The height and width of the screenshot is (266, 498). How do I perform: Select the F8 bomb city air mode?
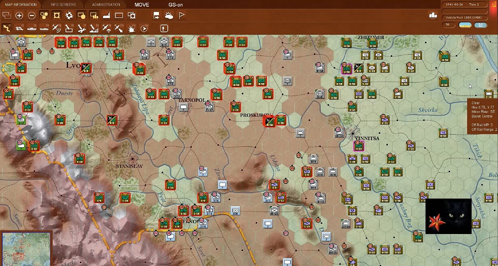(94, 28)
